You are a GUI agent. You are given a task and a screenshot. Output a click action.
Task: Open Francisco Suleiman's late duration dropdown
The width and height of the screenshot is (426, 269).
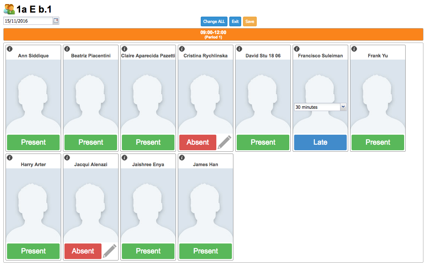320,107
